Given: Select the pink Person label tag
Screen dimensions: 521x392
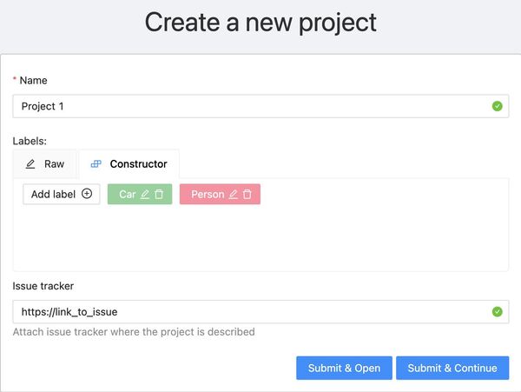Looking at the screenshot, I should point(207,195).
